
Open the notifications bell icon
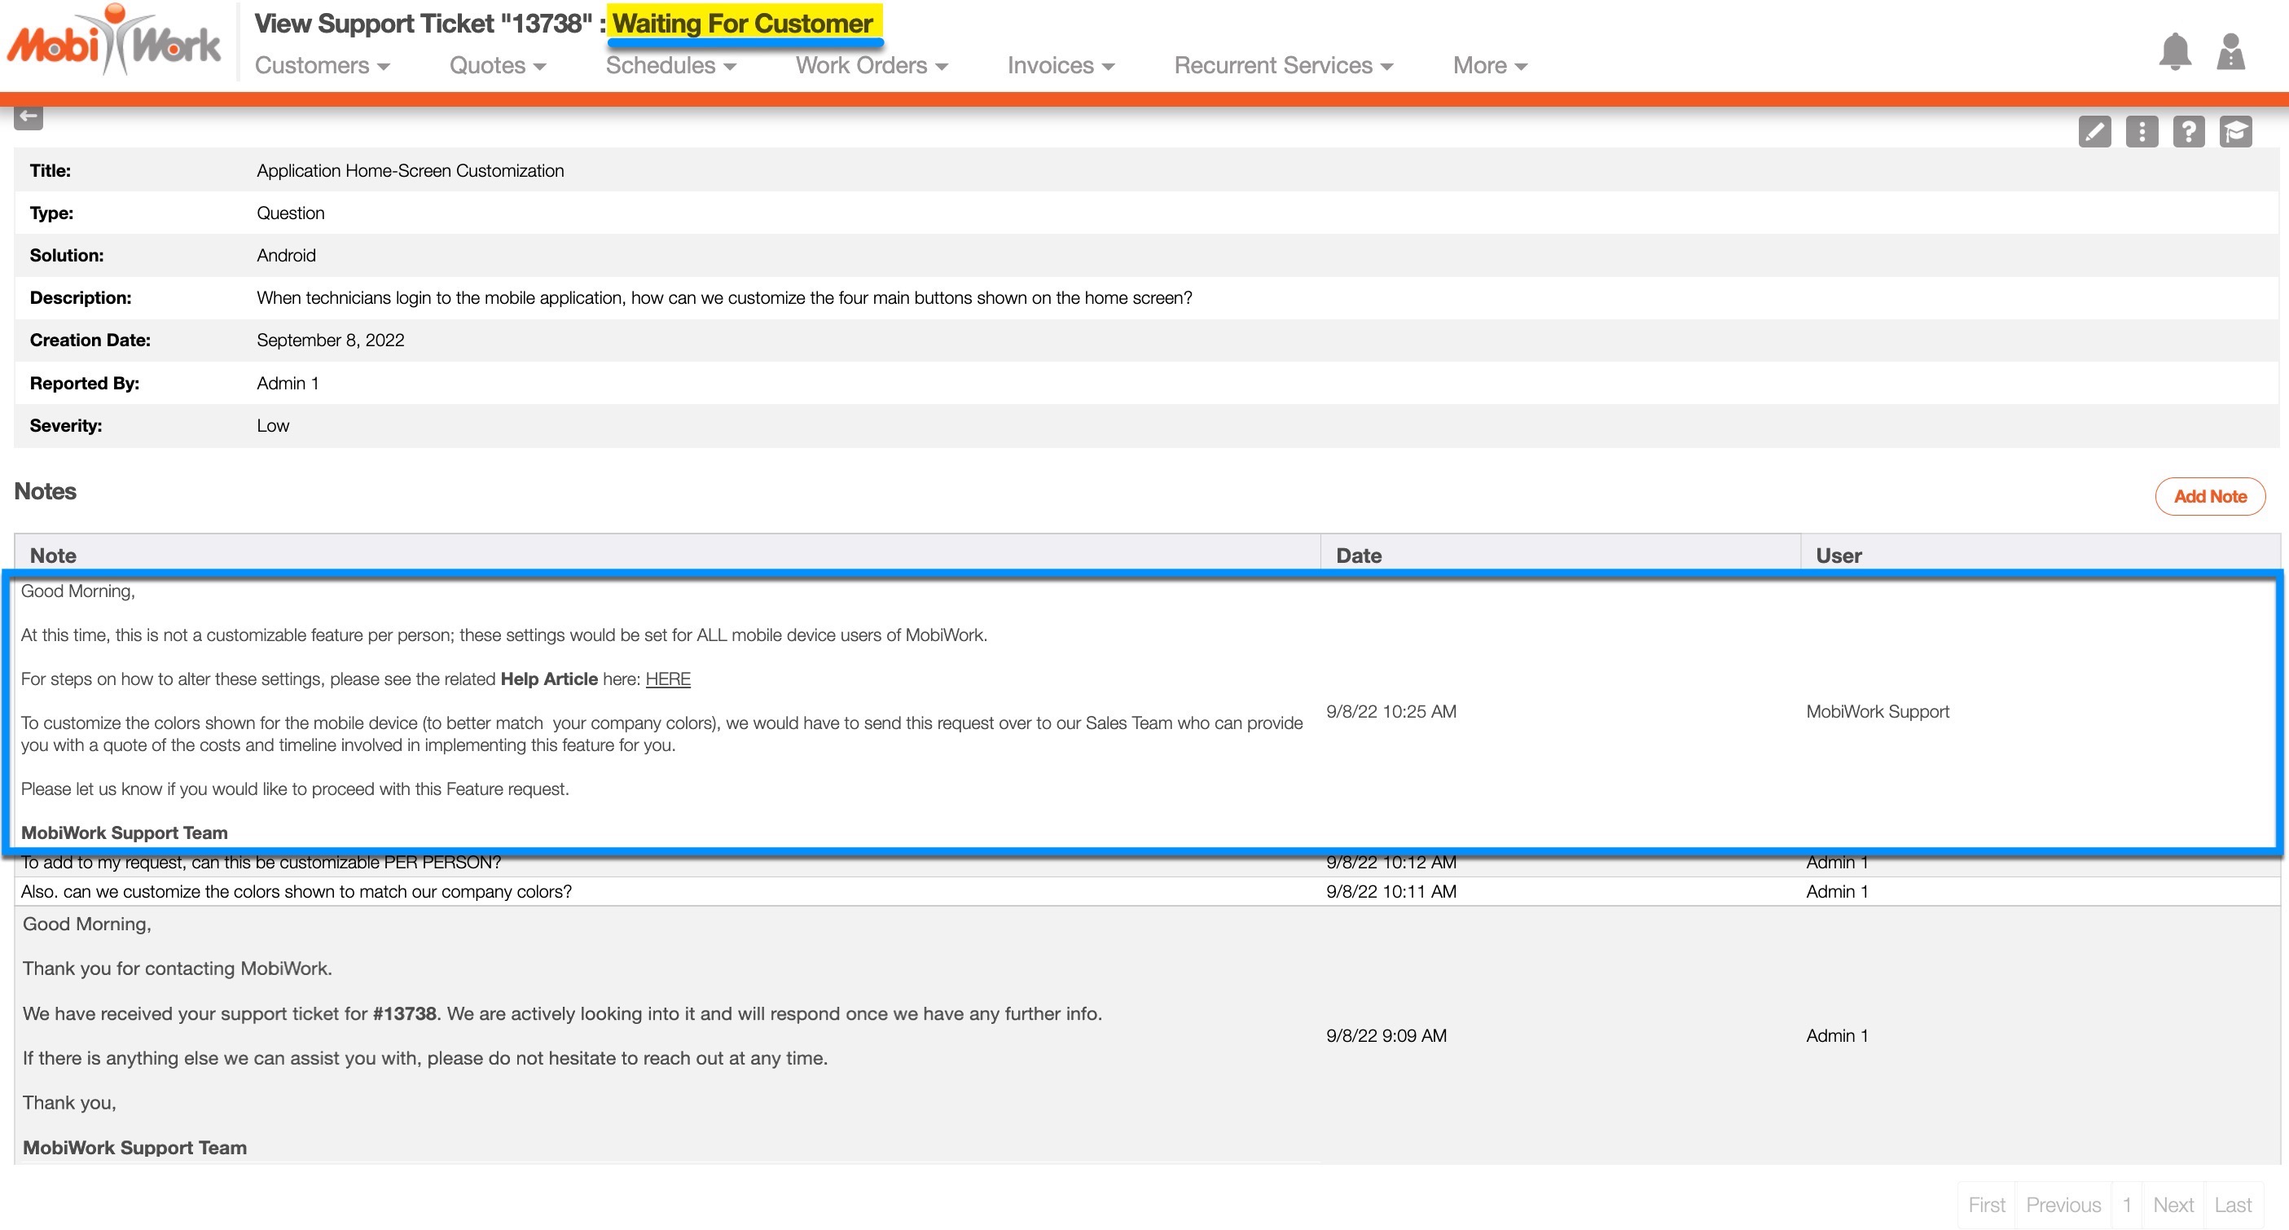coord(2174,51)
